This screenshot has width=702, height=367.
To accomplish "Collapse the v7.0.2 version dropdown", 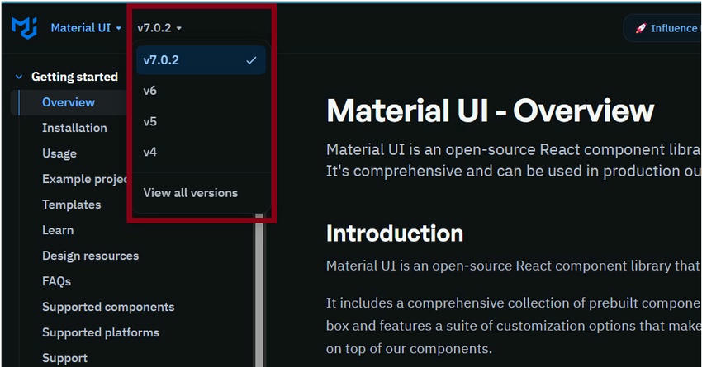I will (x=159, y=28).
